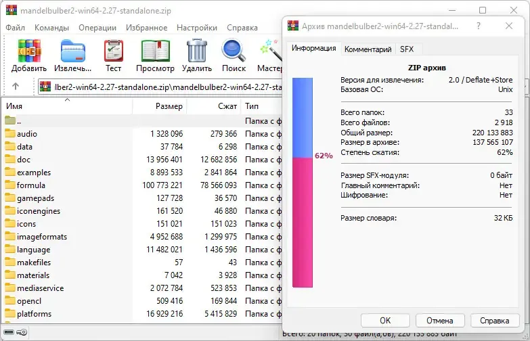The width and height of the screenshot is (530, 341).
Task: Select the mediaservice folder name
Action: 40,288
